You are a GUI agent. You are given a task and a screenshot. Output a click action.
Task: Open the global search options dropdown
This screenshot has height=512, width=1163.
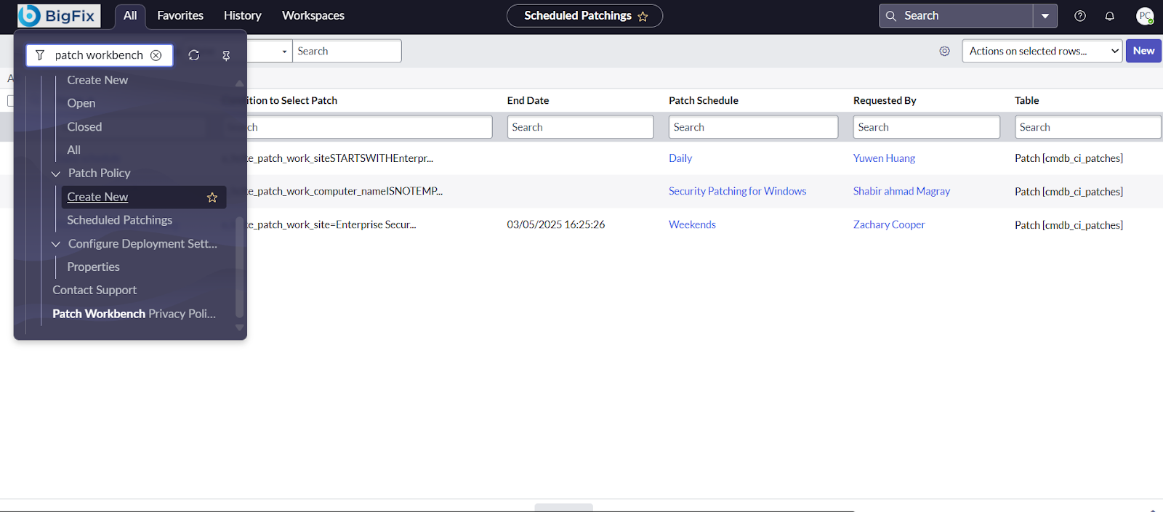[1045, 16]
